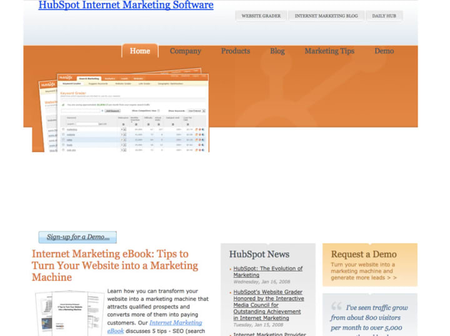This screenshot has width=450, height=336.
Task: Click the Website Grader button
Action: coord(261,16)
